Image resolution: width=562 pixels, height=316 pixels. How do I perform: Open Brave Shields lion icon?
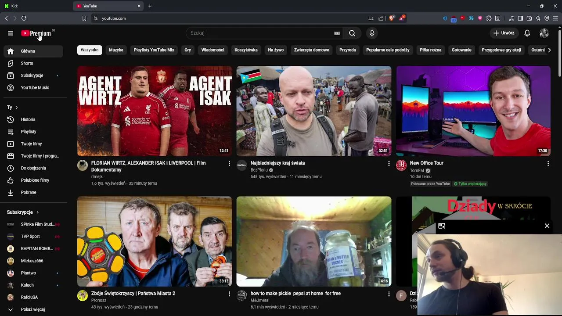[x=392, y=18]
